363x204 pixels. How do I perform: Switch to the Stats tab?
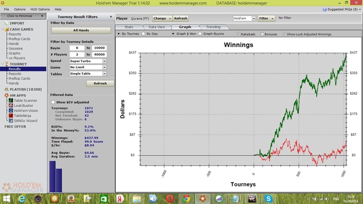(x=129, y=27)
